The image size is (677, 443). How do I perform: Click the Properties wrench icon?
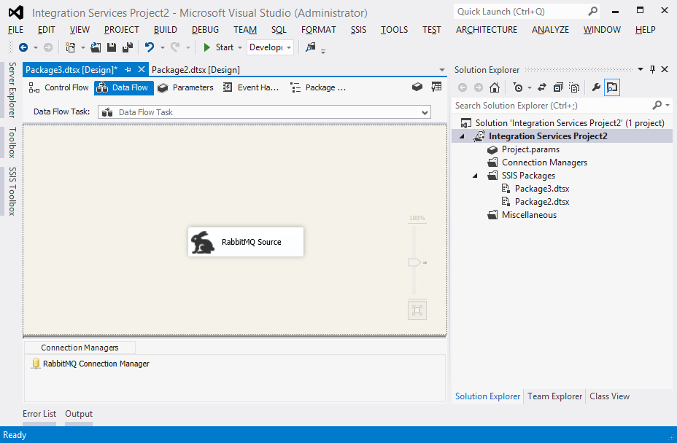[595, 87]
